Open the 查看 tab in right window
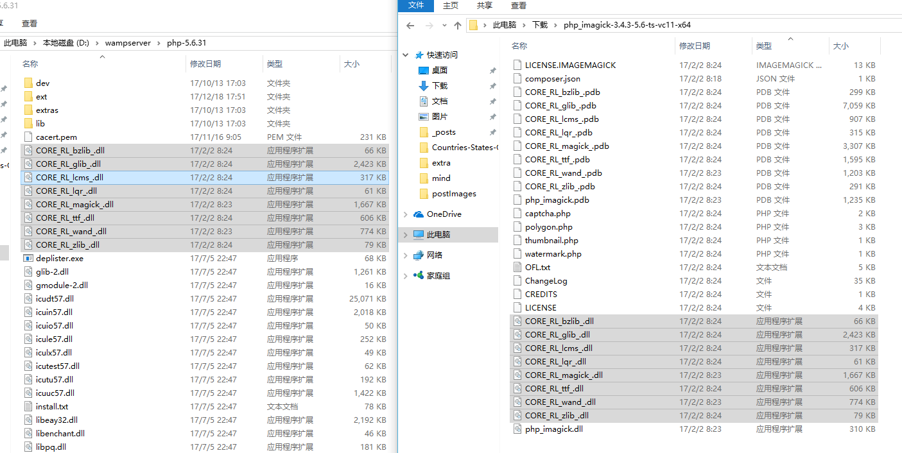This screenshot has height=453, width=902. click(519, 5)
